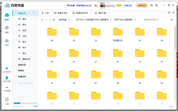Click 新建在线文档 button
Image resolution: width=178 pixels, height=111 pixels.
click(80, 13)
